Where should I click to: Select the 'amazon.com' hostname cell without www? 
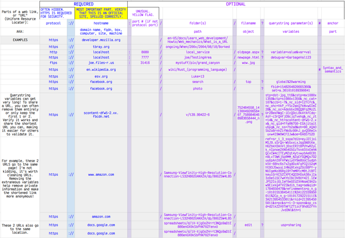[101, 217]
